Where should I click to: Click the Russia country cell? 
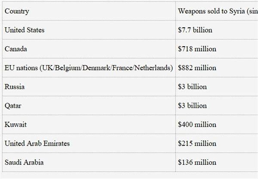coord(15,87)
